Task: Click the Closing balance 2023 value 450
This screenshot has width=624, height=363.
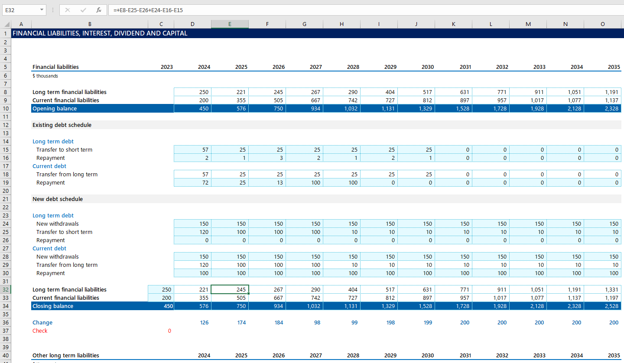Action: tap(161, 306)
